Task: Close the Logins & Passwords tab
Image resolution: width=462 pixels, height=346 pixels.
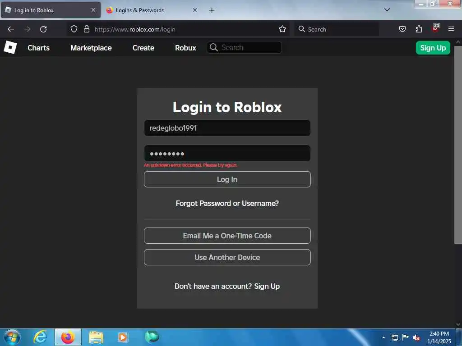Action: [x=195, y=10]
